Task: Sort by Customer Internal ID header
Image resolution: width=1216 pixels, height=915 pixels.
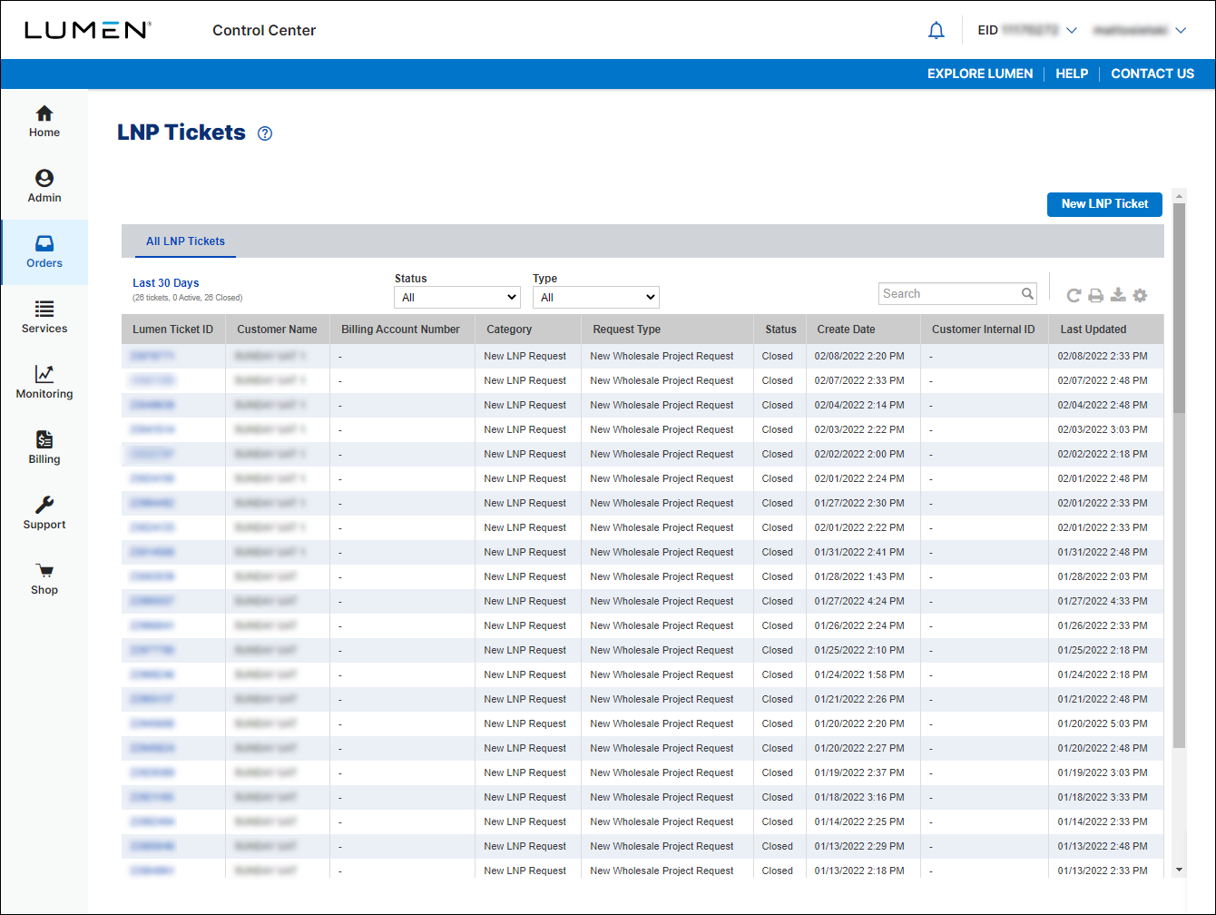Action: tap(983, 330)
